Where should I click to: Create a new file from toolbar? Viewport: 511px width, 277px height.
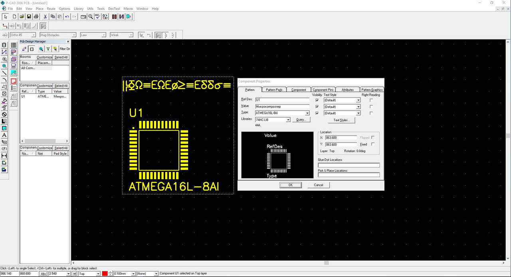[x=14, y=16]
